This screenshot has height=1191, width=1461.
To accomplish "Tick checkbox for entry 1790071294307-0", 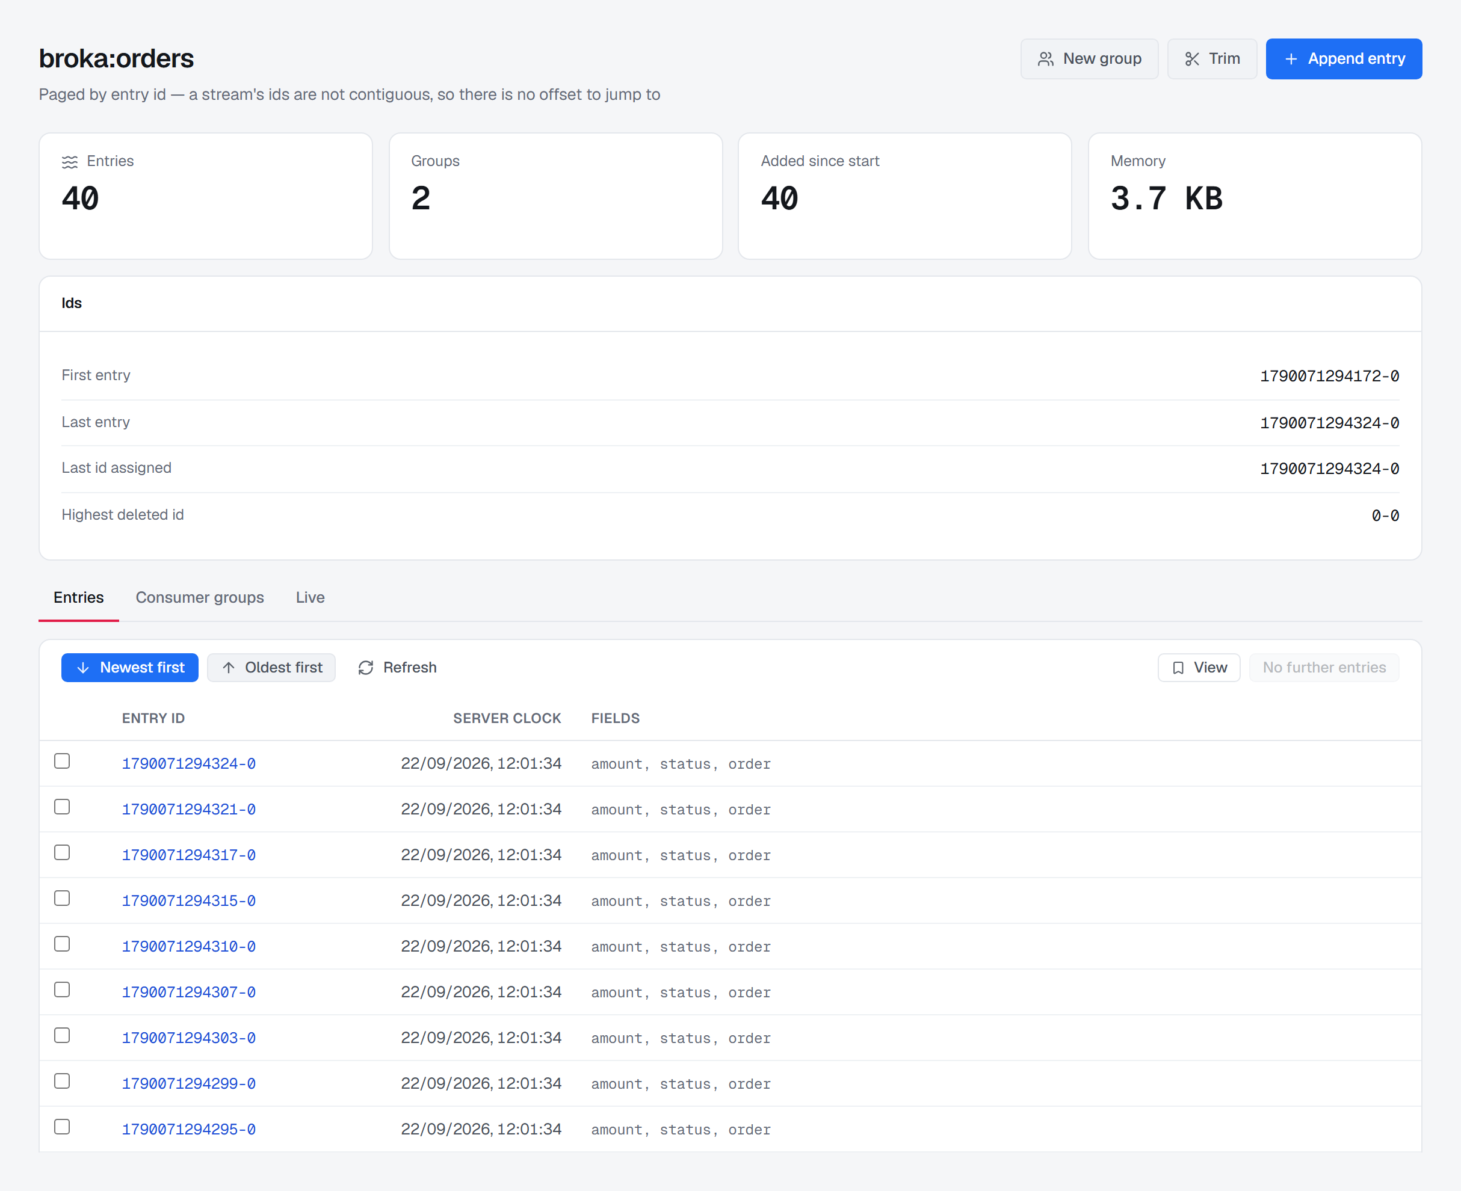I will click(x=62, y=989).
